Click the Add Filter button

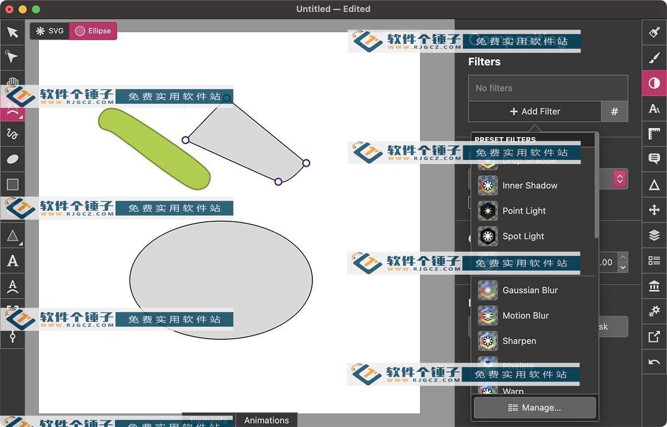click(535, 111)
